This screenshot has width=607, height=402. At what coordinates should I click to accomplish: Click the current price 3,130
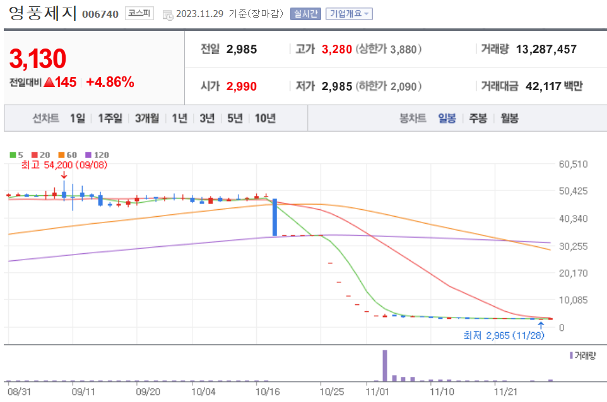pyautogui.click(x=38, y=59)
